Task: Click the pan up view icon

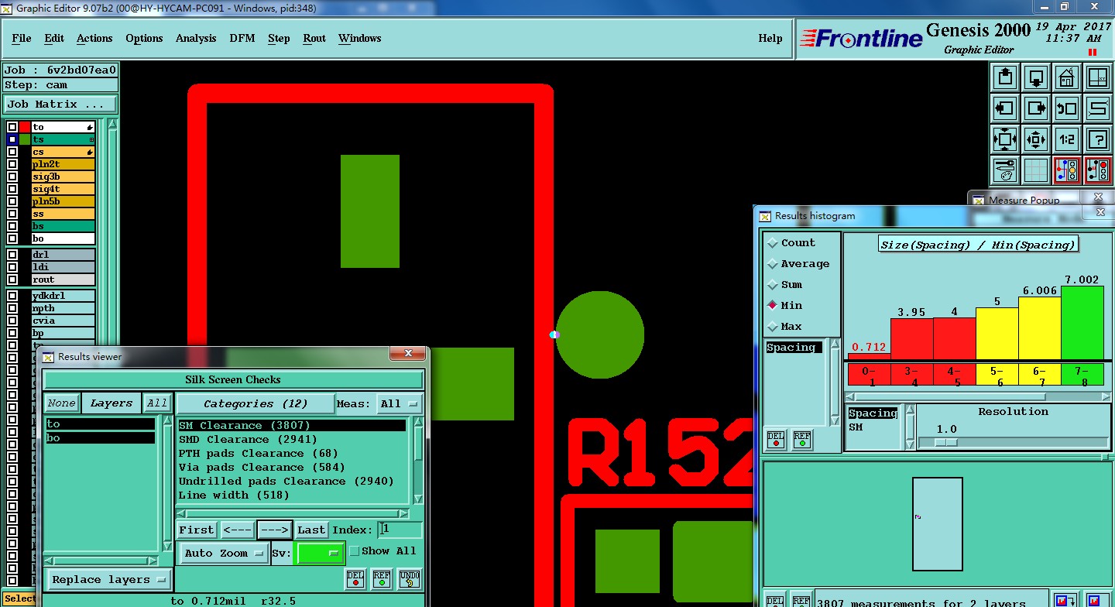Action: pyautogui.click(x=1004, y=77)
